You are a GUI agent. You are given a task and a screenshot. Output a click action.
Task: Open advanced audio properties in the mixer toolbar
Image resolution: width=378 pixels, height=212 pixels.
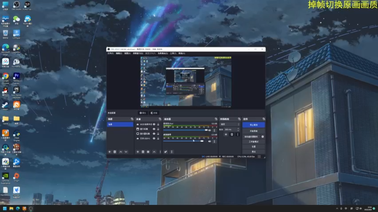(x=166, y=152)
